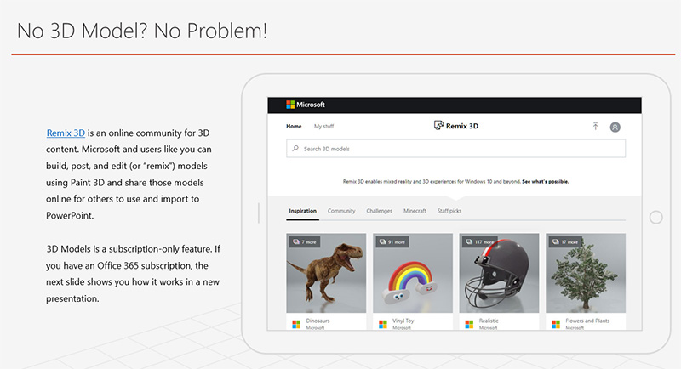This screenshot has width=681, height=369.
Task: Click the 7 more badge on Dinosaurs
Action: click(x=305, y=242)
